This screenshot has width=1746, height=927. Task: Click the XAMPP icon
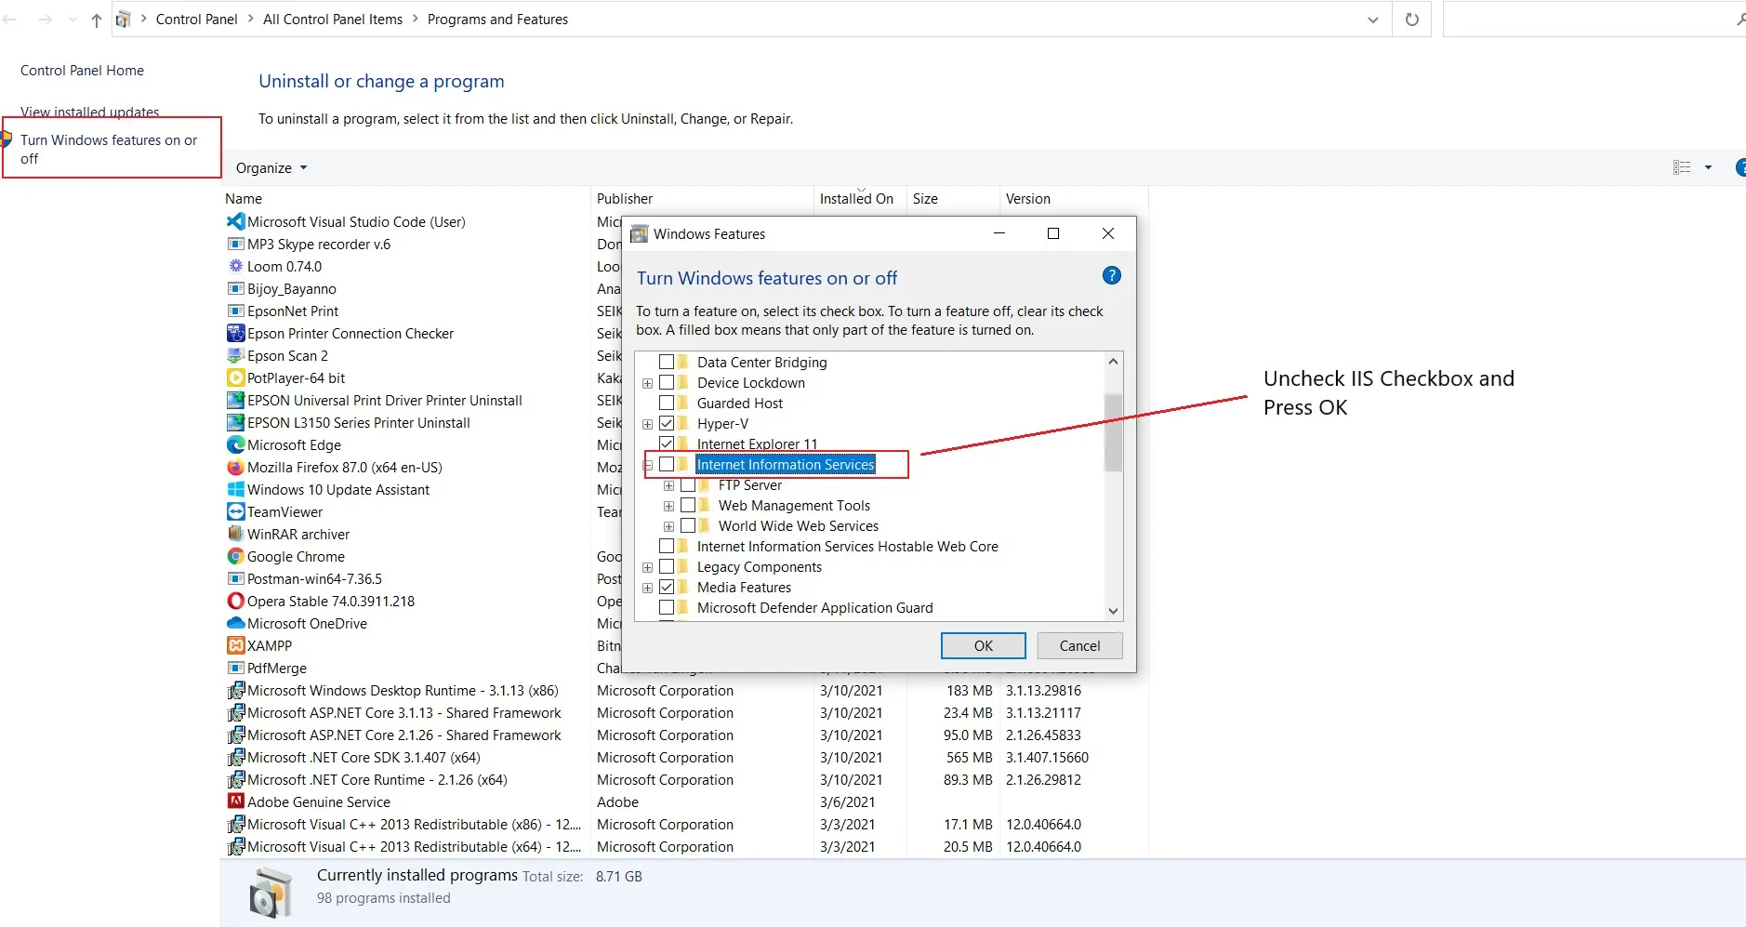pyautogui.click(x=235, y=645)
